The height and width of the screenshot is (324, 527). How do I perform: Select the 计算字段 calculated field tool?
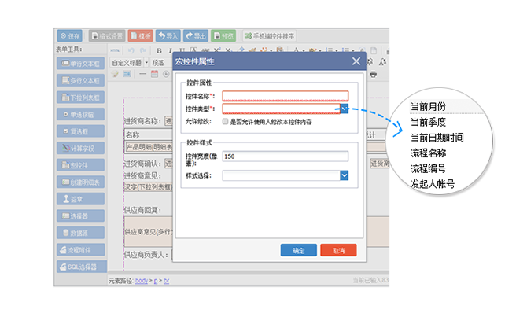(81, 148)
